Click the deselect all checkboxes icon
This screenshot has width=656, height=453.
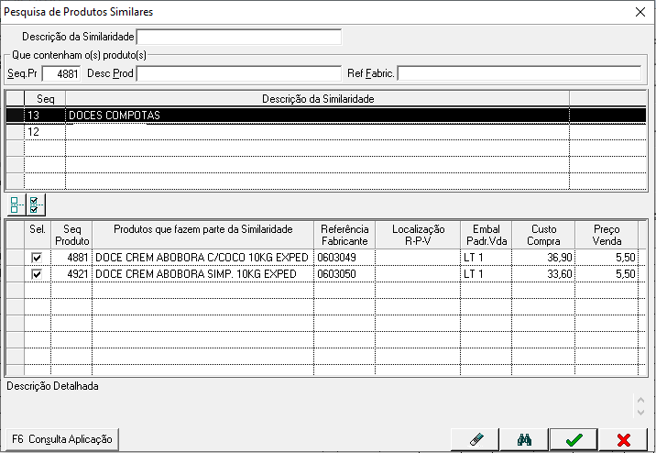click(15, 204)
